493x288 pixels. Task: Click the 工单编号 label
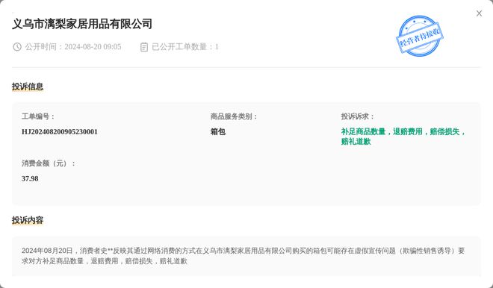(x=38, y=116)
